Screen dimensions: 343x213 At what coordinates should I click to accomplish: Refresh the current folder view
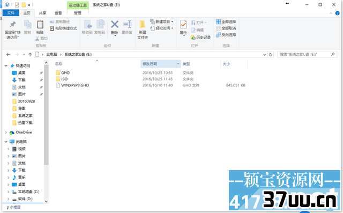pyautogui.click(x=271, y=55)
